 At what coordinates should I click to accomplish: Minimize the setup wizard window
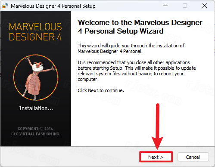[165, 6]
